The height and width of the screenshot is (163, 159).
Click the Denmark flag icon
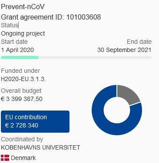click(x=5, y=158)
